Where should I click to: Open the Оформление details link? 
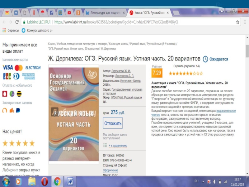click(110, 170)
